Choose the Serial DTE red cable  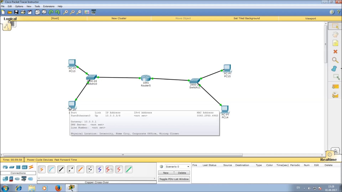tap(119, 169)
